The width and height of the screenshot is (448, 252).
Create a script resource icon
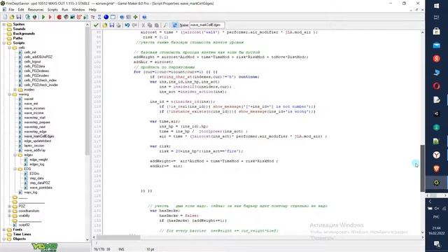(x=85, y=17)
